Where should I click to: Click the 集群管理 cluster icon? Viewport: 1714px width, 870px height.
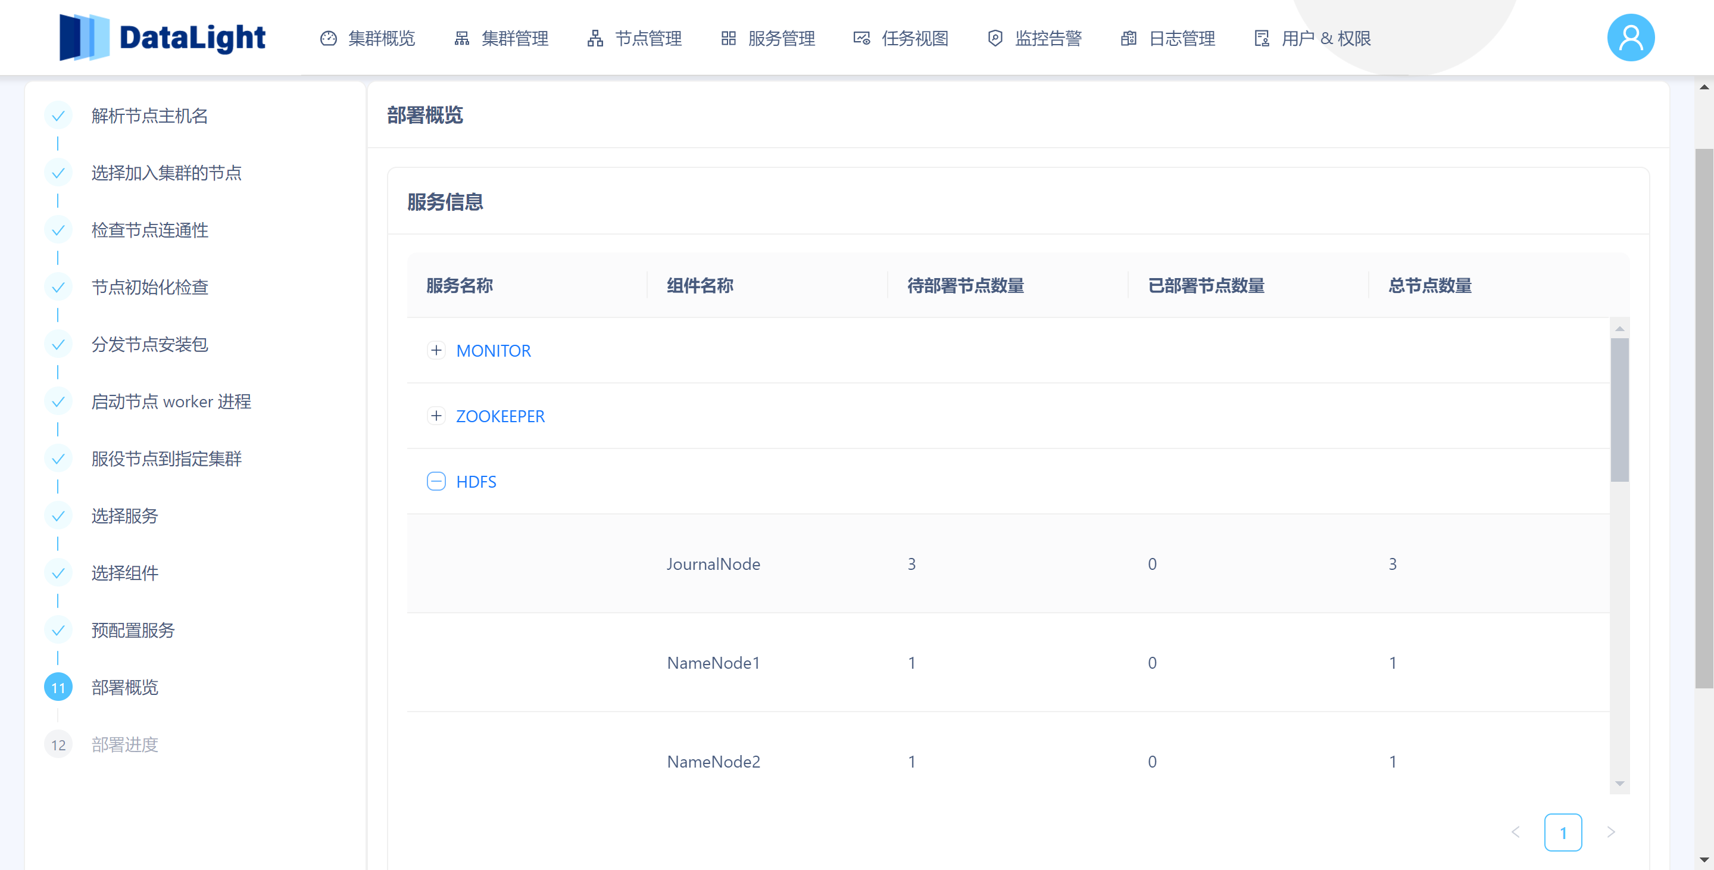coord(462,39)
